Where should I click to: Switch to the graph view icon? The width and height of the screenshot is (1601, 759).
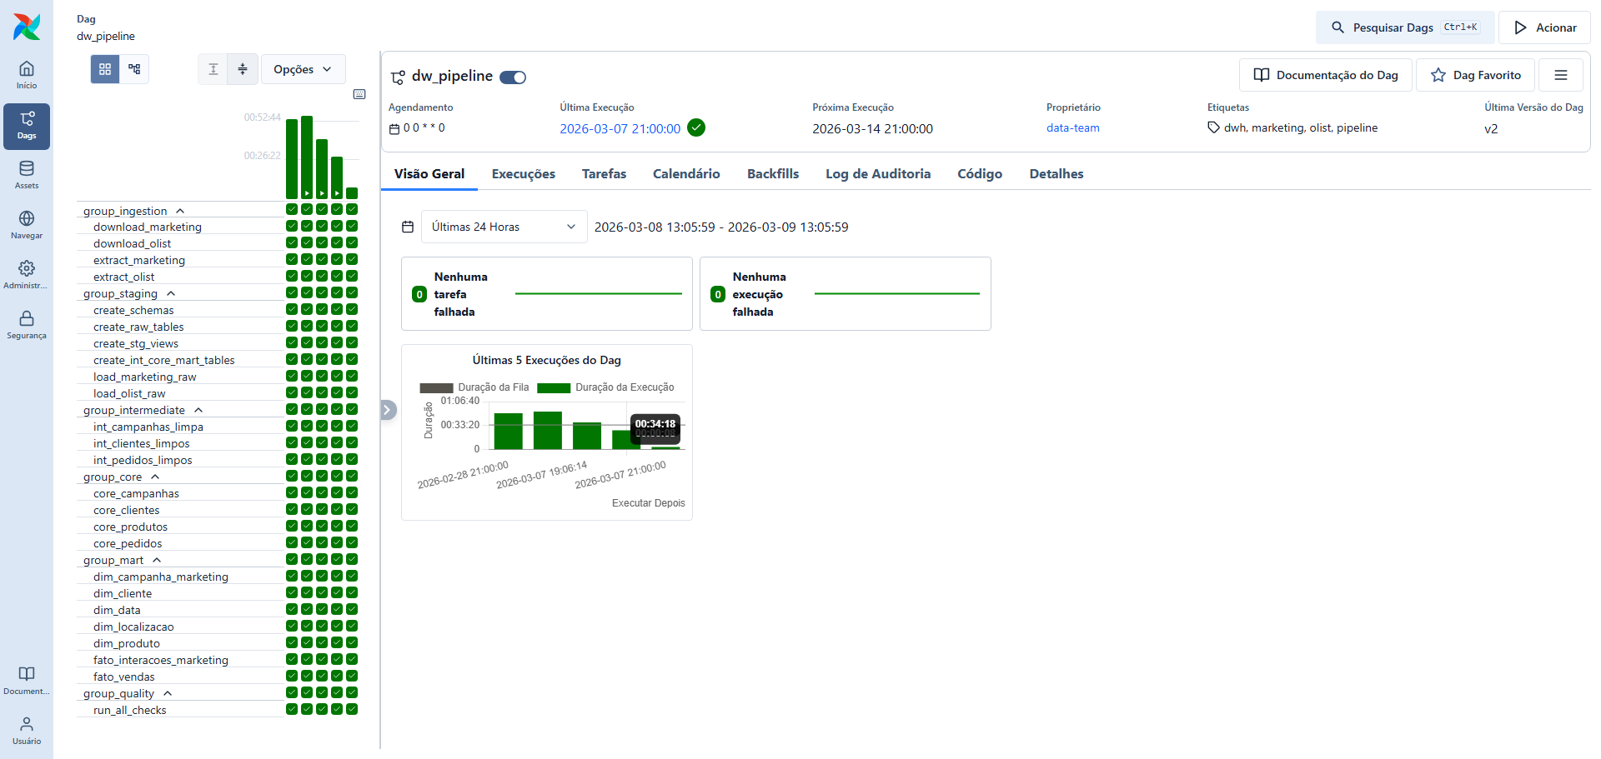pos(134,69)
